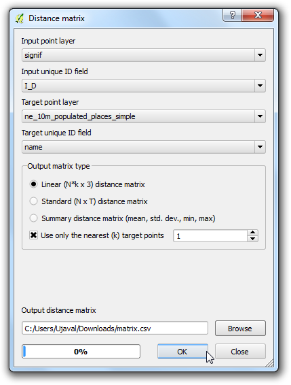Click the Browse button
This screenshot has height=385, width=291.
tap(240, 329)
